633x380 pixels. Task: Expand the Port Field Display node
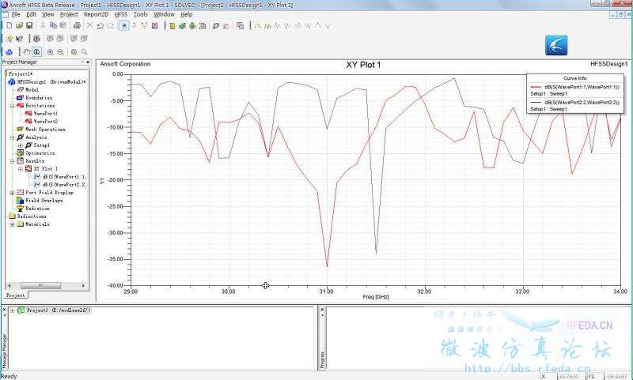(x=12, y=193)
